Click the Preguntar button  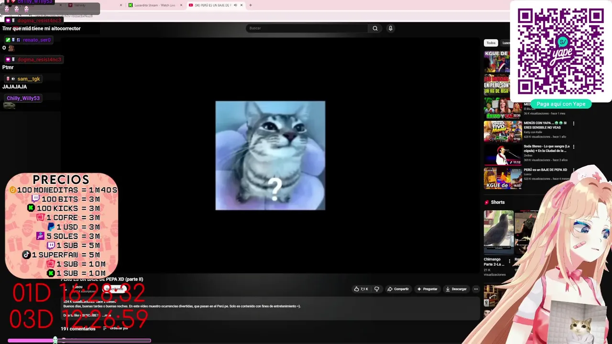[427, 289]
